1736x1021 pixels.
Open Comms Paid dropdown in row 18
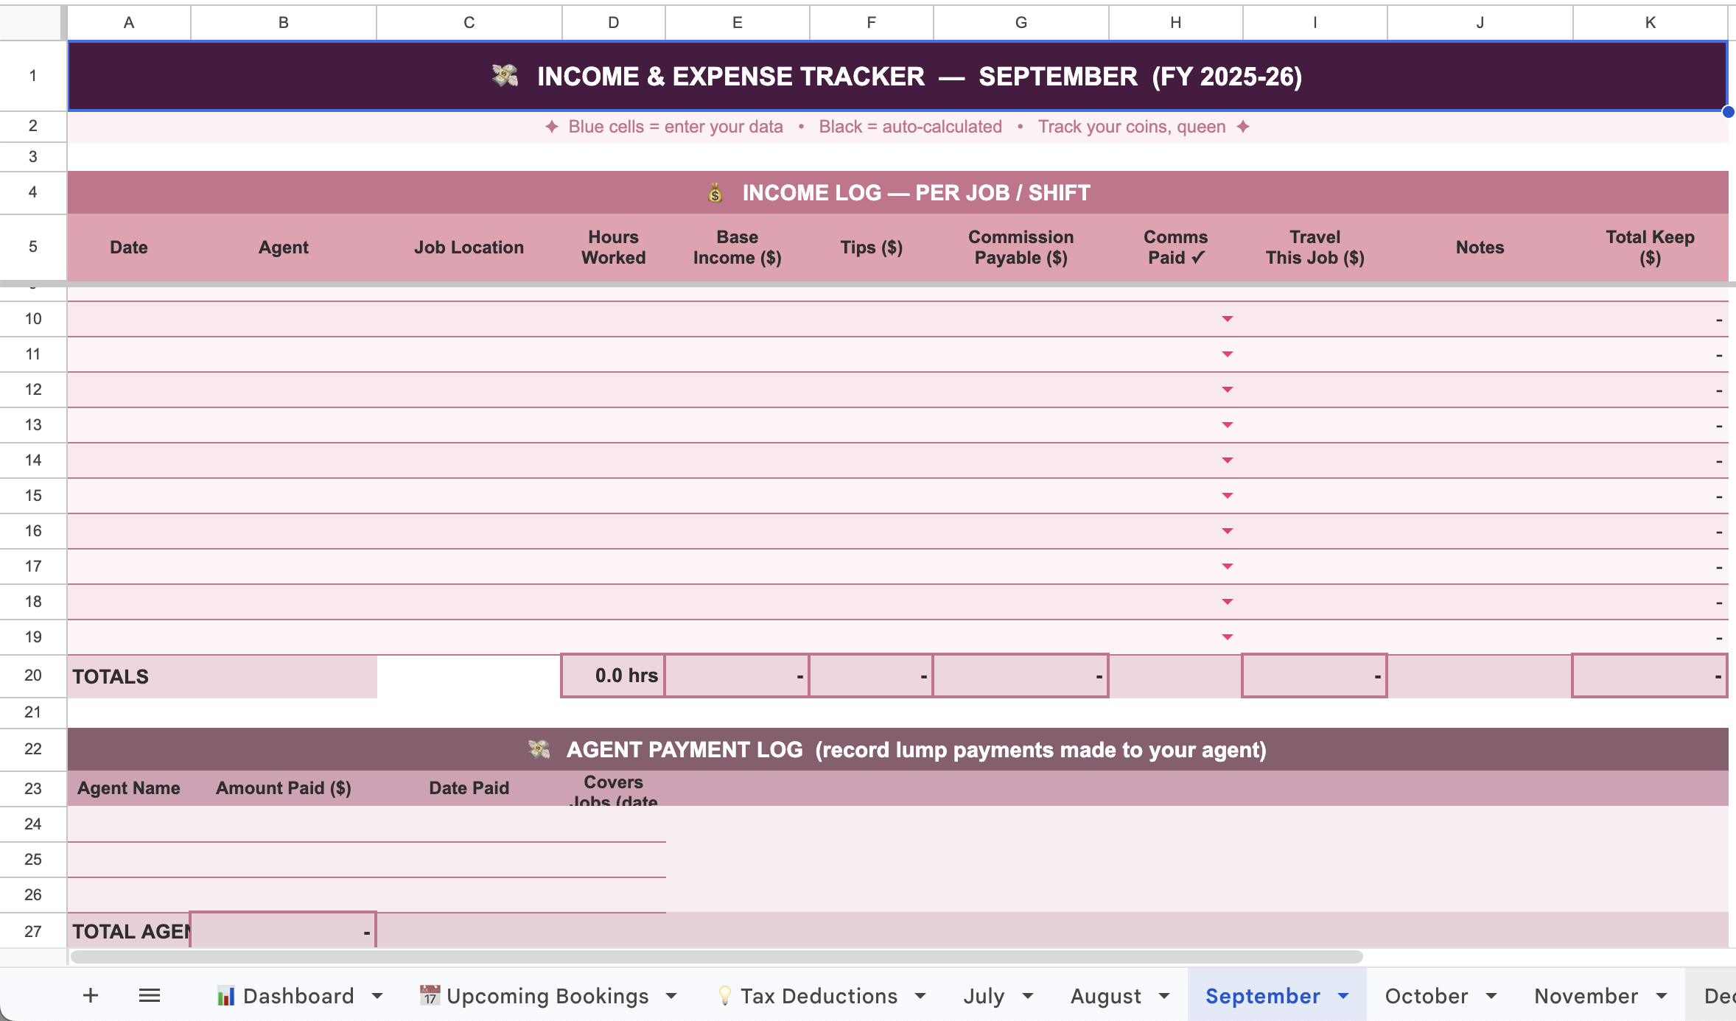[x=1228, y=602]
